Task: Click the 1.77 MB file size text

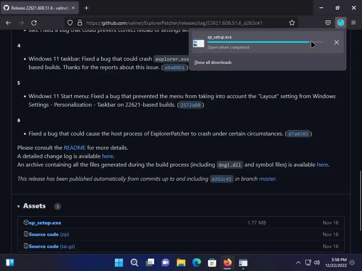Action: (x=257, y=223)
